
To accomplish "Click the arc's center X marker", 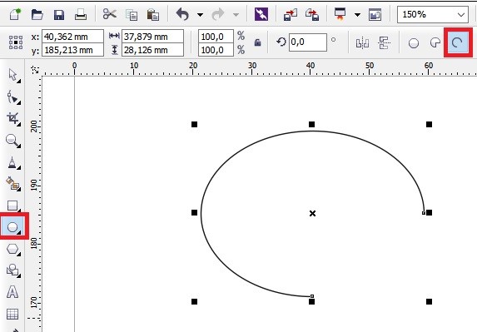I will [x=312, y=213].
